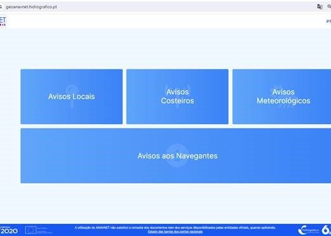
Task: Click the ANAVNET usage disclaimer text in footer
Action: pyautogui.click(x=175, y=228)
